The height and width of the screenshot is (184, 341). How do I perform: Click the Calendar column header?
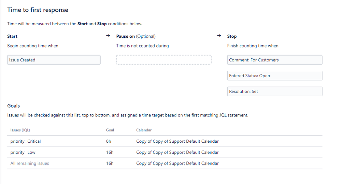[144, 130]
